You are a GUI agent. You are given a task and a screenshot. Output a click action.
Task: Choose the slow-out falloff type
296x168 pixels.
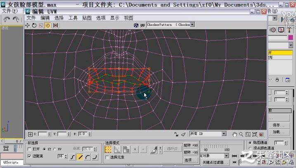(88, 157)
